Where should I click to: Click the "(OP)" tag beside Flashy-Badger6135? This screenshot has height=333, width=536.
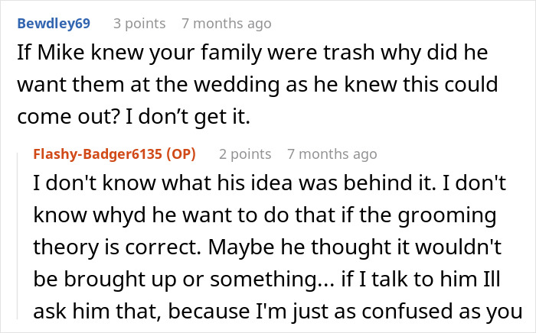pyautogui.click(x=178, y=154)
